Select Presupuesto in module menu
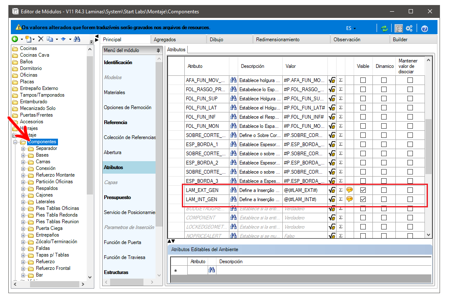The width and height of the screenshot is (450, 299). [117, 197]
